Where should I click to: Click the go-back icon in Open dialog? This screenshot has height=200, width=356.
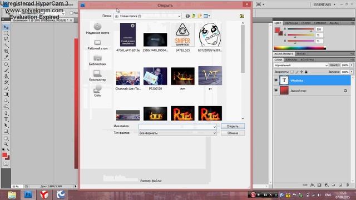pyautogui.click(x=187, y=16)
